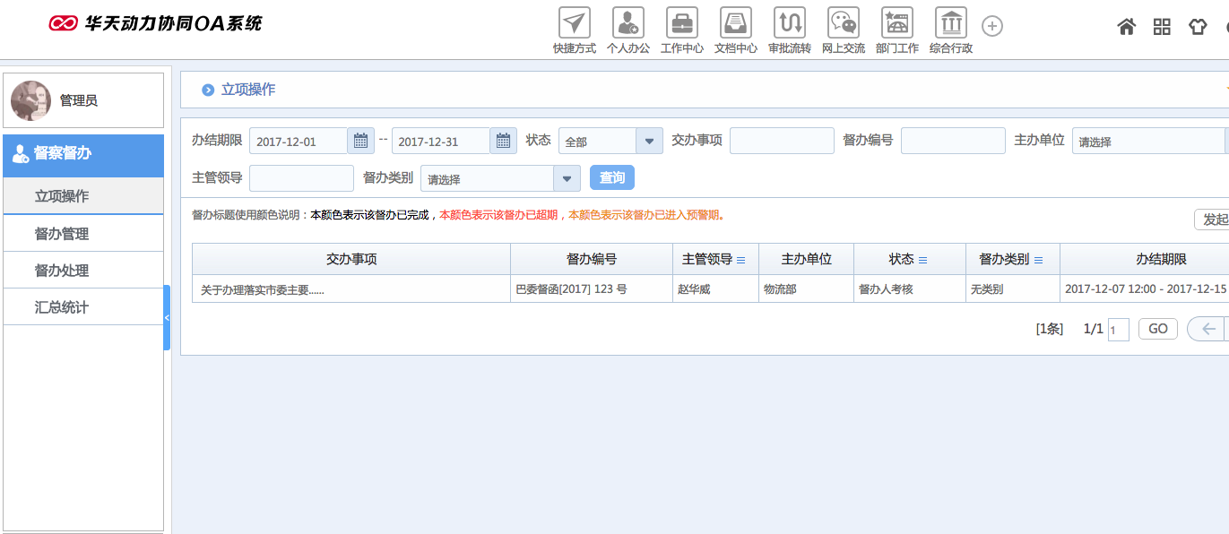Click the 工作中心 briefcase icon

[682, 23]
